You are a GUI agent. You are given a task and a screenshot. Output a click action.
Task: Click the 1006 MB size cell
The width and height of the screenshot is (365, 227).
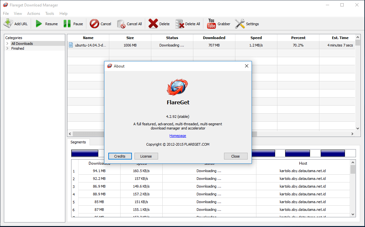tap(130, 45)
